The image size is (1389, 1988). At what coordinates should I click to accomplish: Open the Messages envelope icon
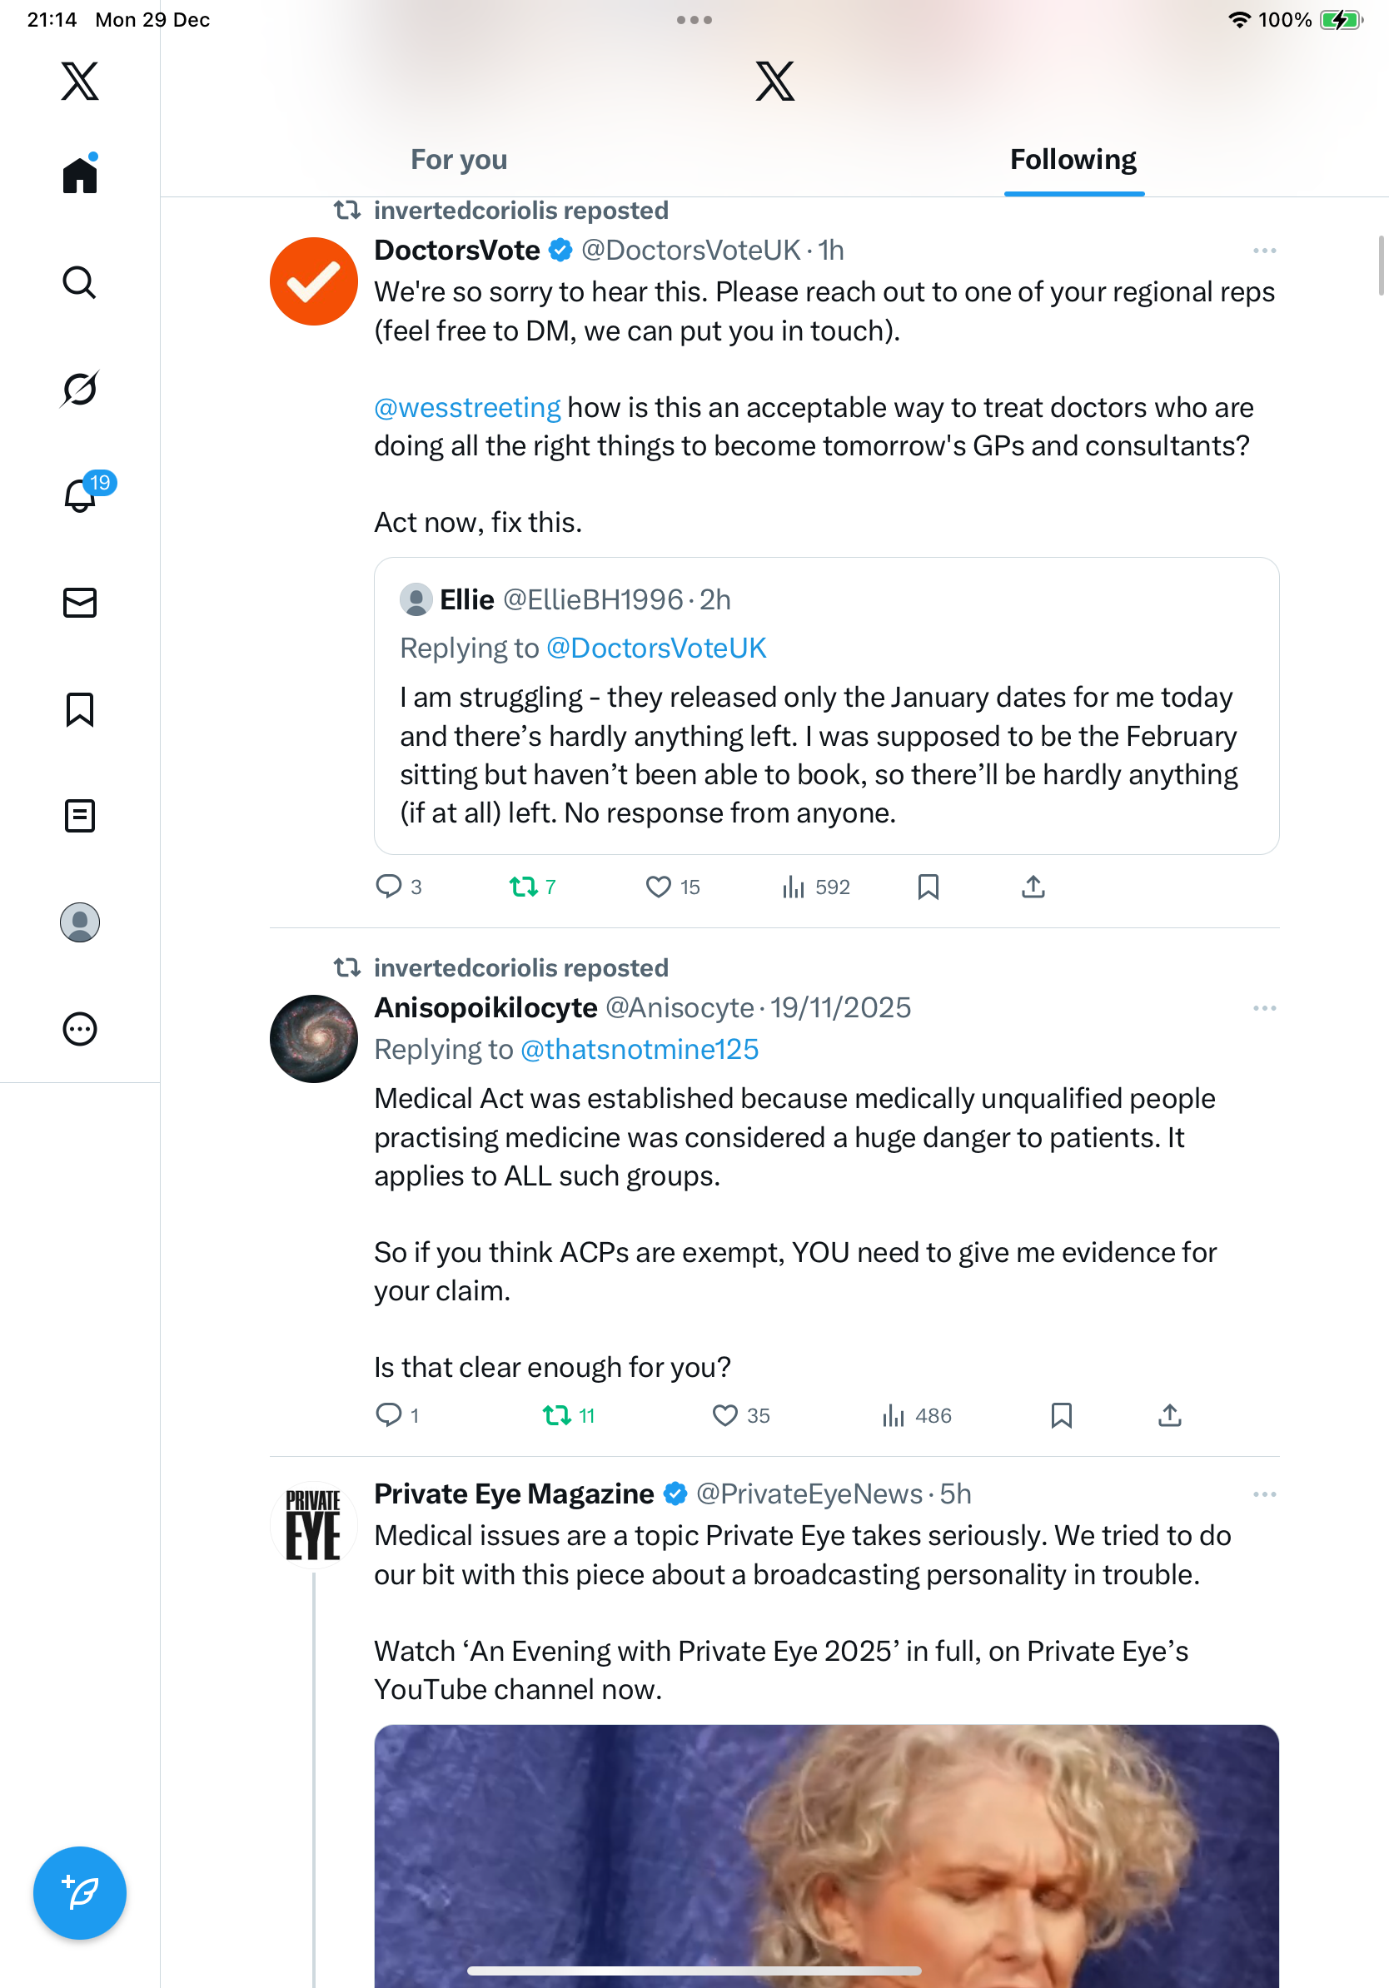click(80, 603)
